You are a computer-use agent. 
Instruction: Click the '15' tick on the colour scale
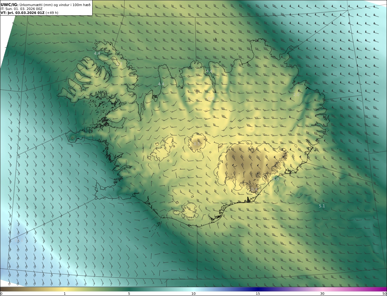click(x=258, y=294)
